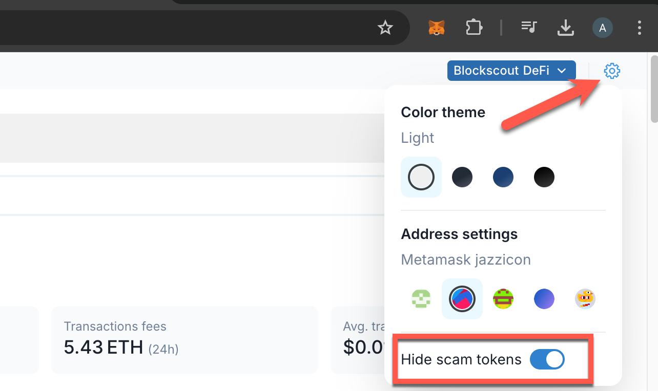Choose the pale green pixel blockie identicon
This screenshot has height=391, width=658.
[x=421, y=299]
